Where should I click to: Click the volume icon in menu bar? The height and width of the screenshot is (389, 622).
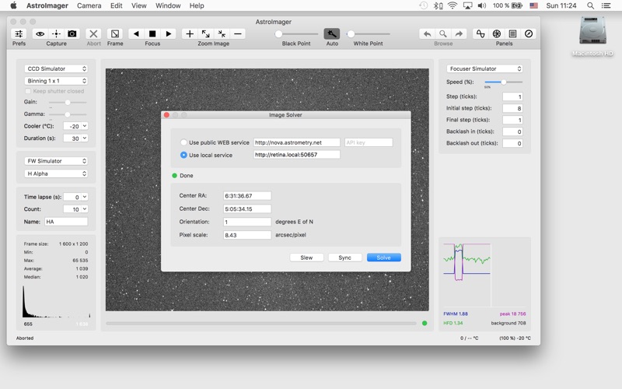[x=481, y=5]
